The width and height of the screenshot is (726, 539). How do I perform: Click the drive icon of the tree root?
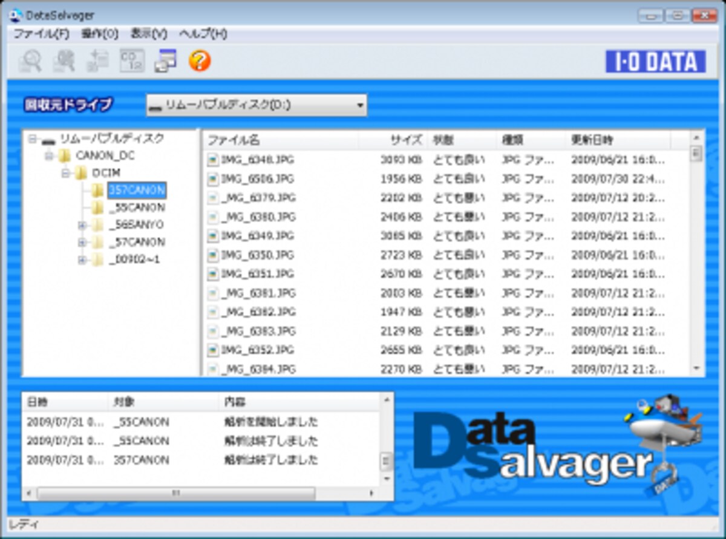(x=48, y=141)
